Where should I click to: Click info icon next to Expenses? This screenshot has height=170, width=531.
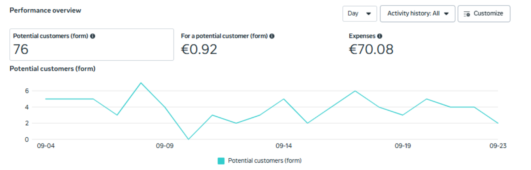tap(380, 36)
